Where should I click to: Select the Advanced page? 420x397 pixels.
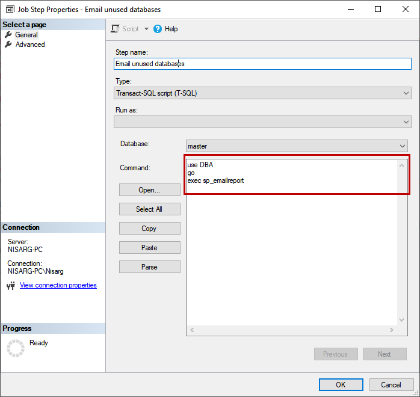pyautogui.click(x=30, y=45)
